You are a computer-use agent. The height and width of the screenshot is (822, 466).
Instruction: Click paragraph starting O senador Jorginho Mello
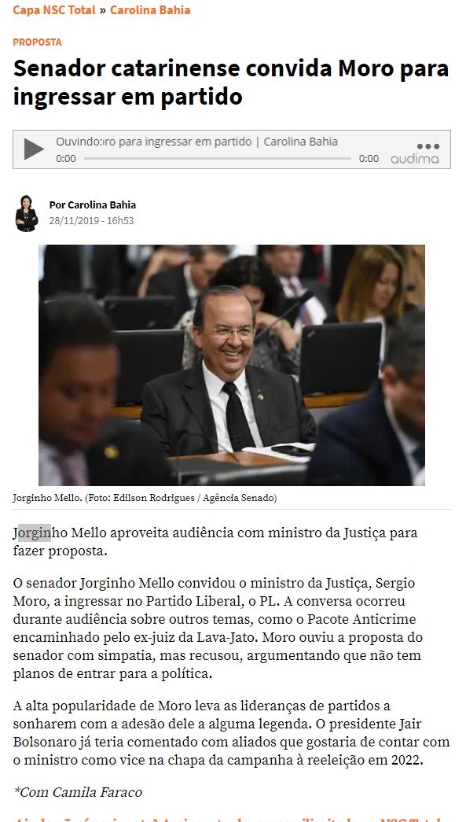pyautogui.click(x=218, y=628)
